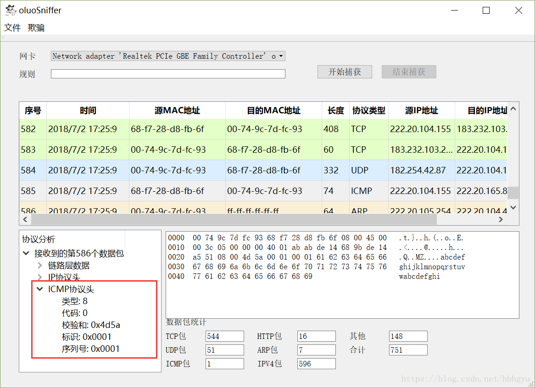Click hex dump line 0020
535x388 pixels.
pyautogui.click(x=316, y=257)
